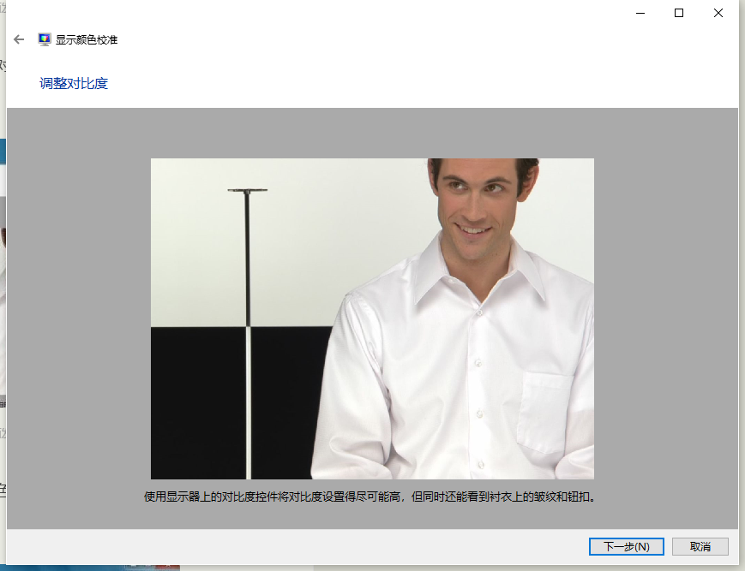Close the display color calibration wizard
The image size is (745, 571).
pyautogui.click(x=718, y=13)
